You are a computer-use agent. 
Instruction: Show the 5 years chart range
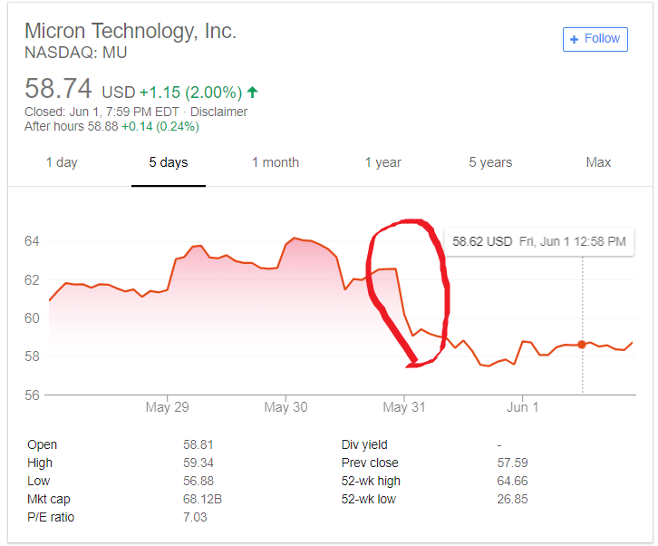[x=490, y=162]
